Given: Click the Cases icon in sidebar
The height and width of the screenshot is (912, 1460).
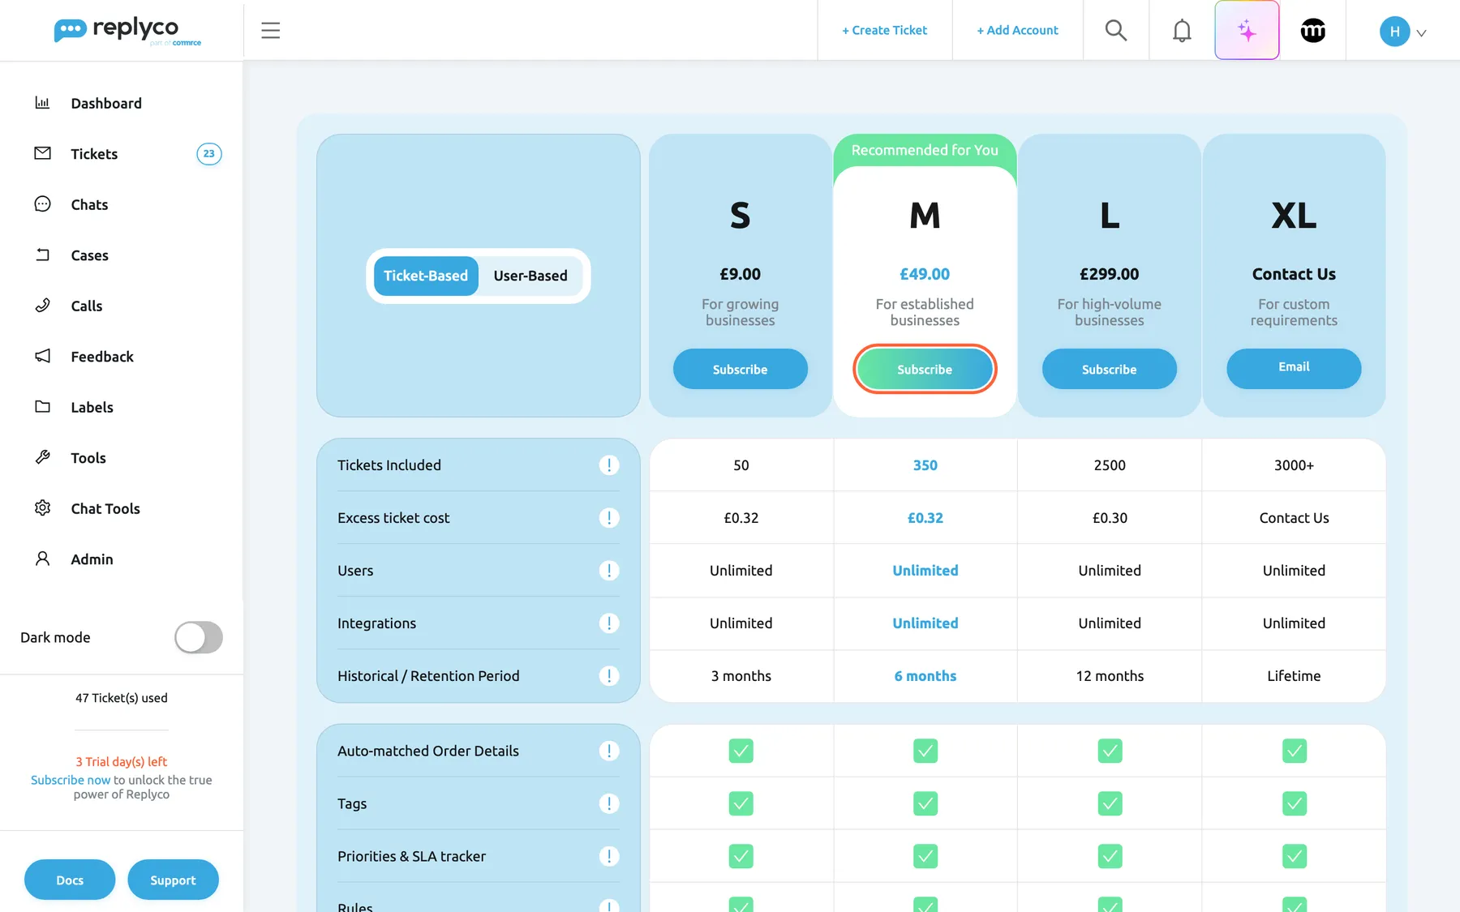Looking at the screenshot, I should pos(42,255).
